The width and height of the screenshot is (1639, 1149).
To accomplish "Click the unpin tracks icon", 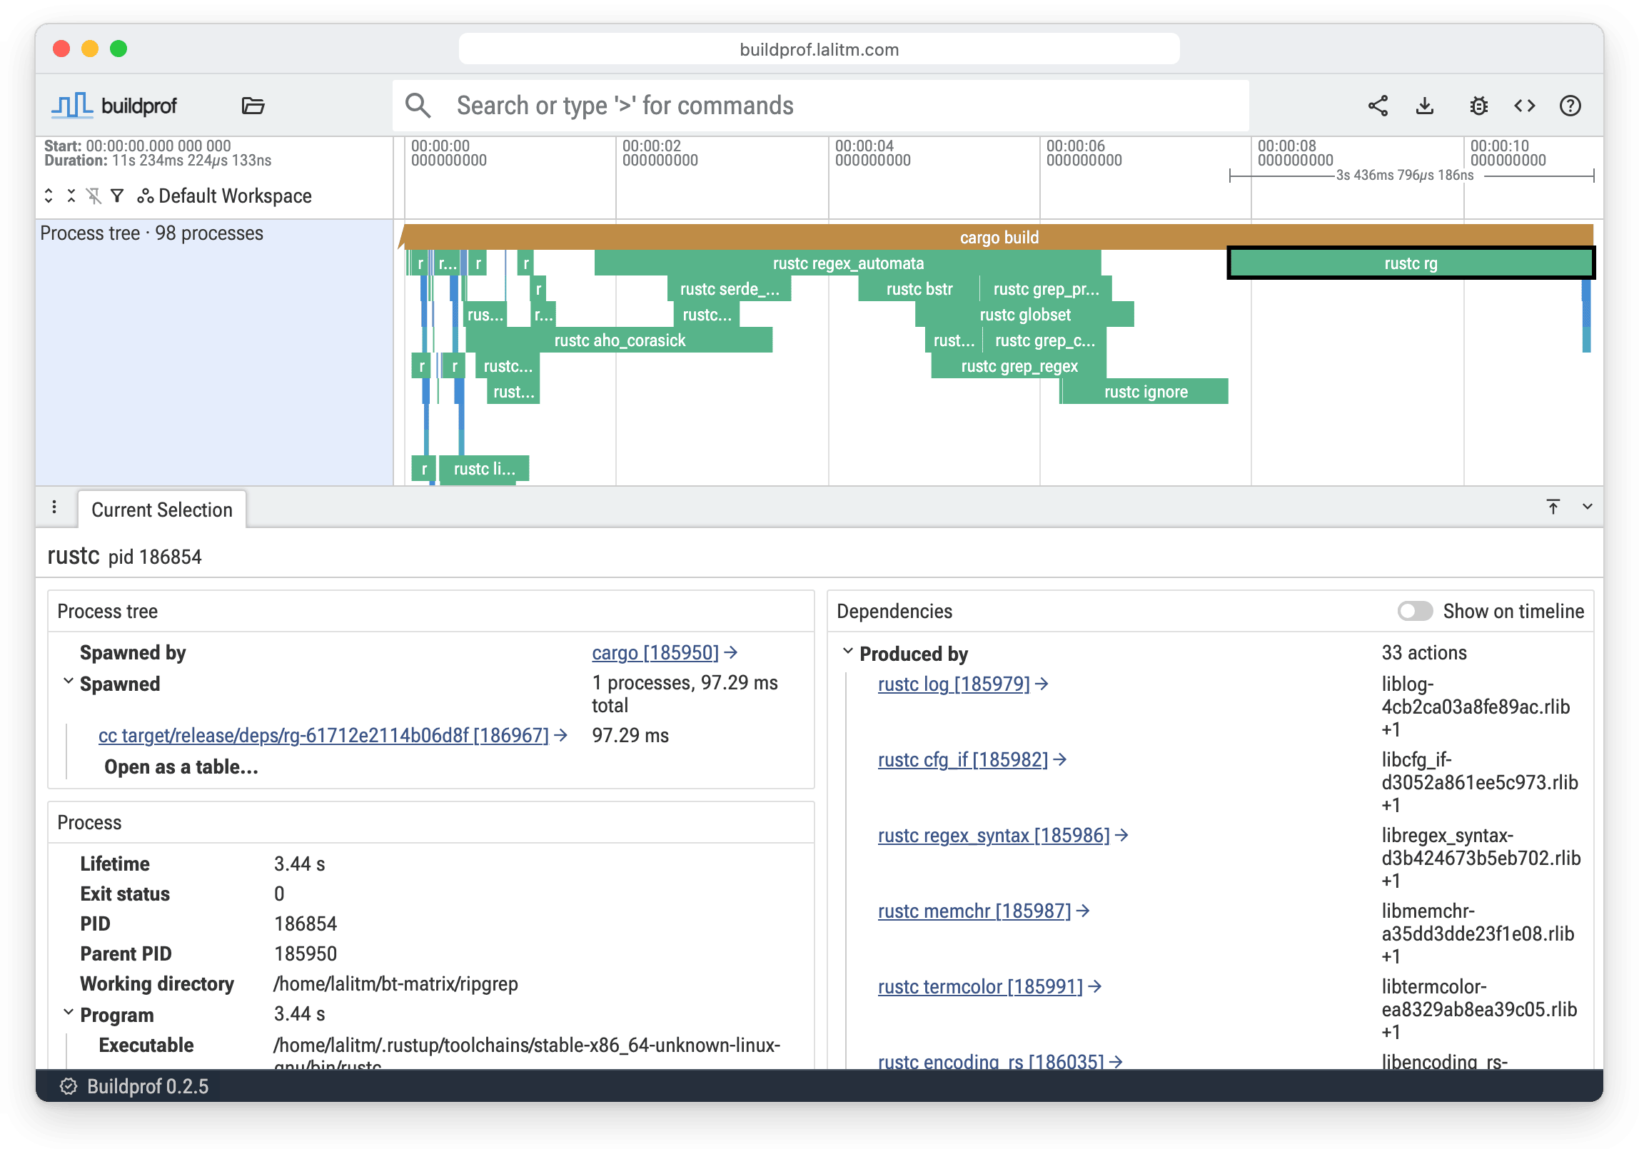I will coord(94,196).
